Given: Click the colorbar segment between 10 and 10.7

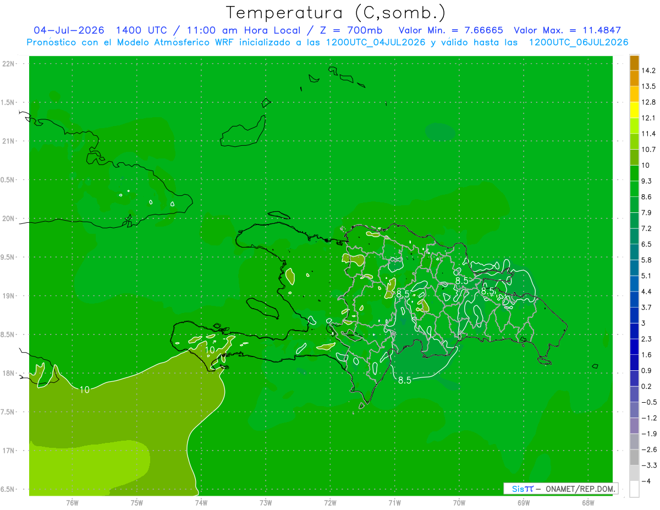Looking at the screenshot, I should point(634,157).
